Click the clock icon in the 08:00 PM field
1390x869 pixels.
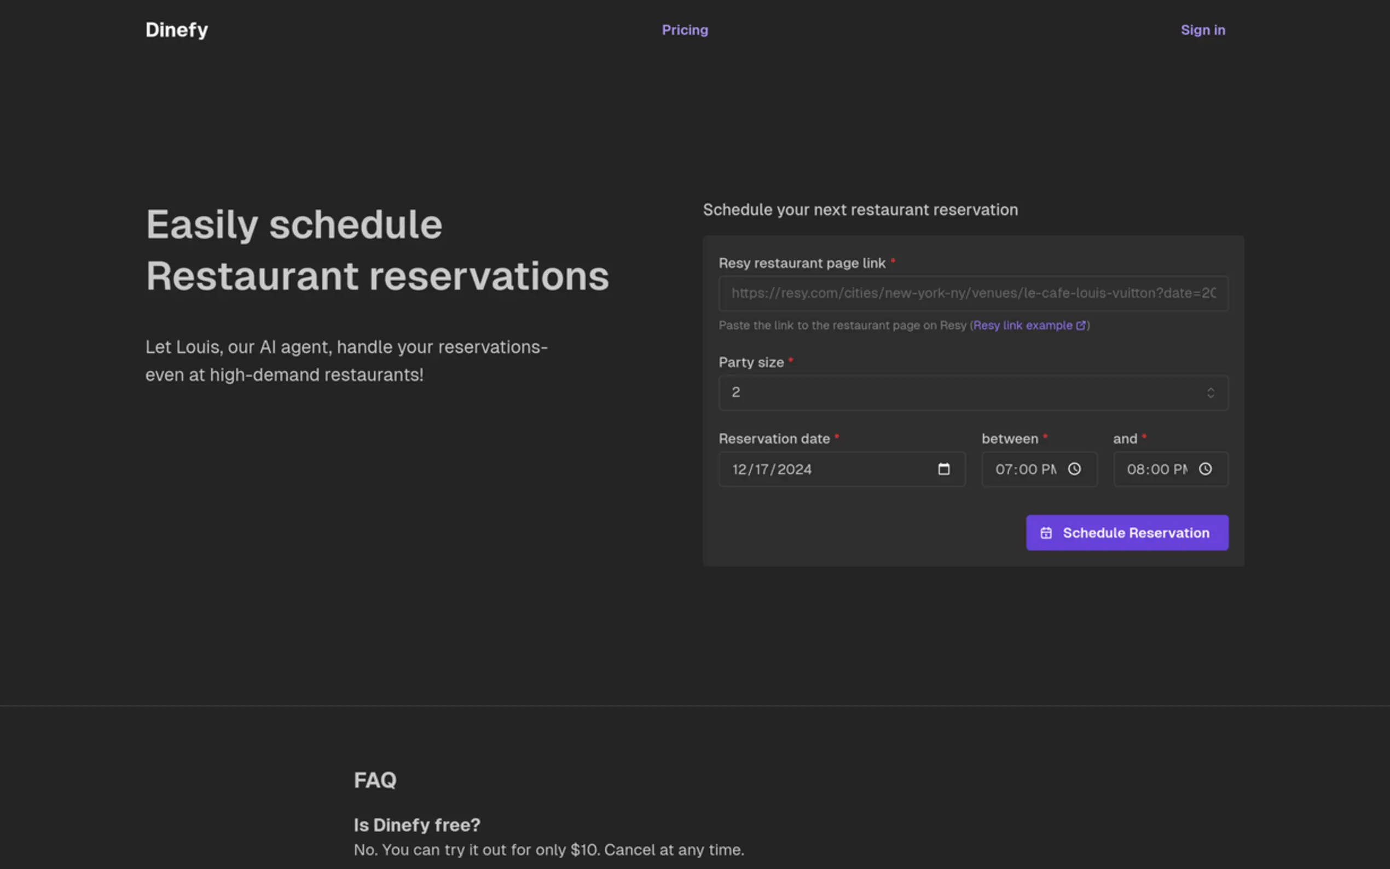(x=1205, y=469)
